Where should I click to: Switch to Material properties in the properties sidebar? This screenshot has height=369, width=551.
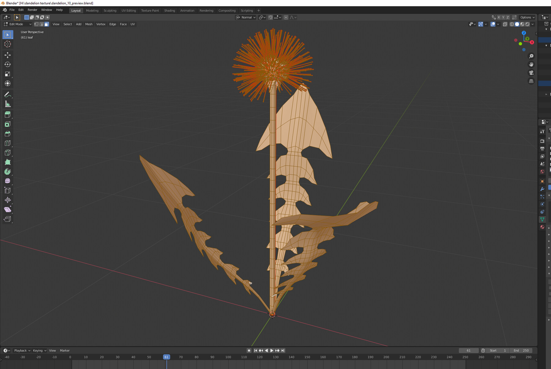point(542,227)
